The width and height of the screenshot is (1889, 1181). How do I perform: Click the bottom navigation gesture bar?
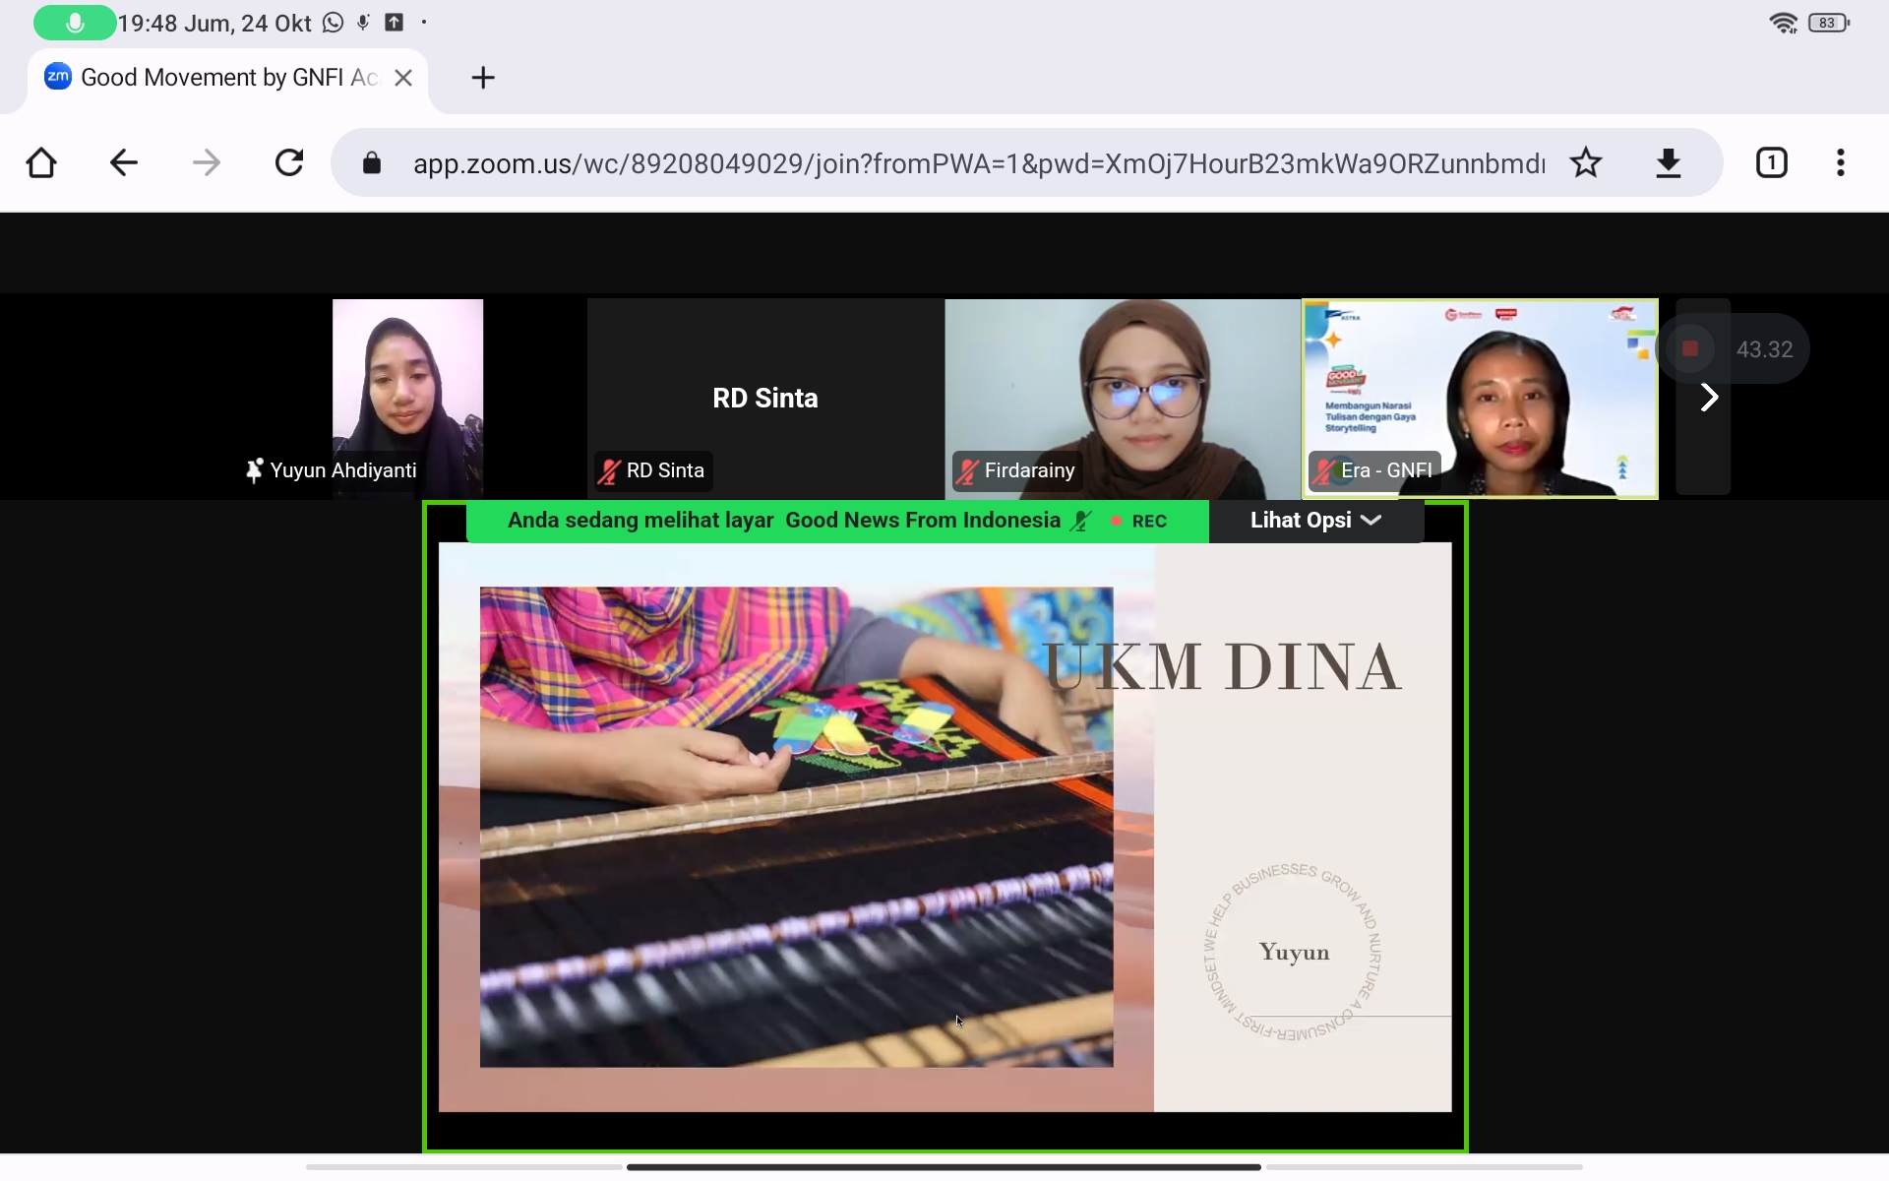(x=944, y=1167)
